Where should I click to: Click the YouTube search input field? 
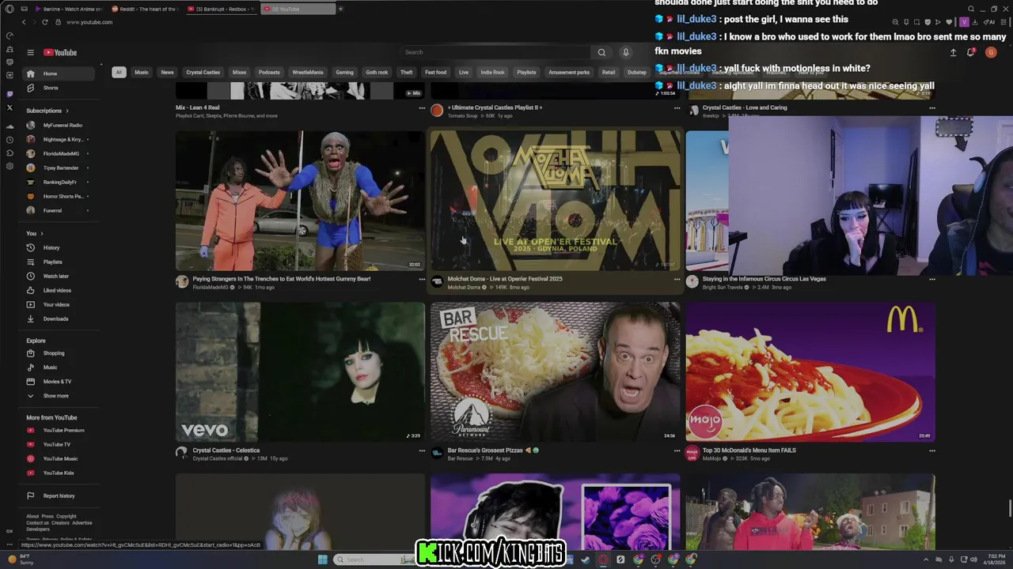coord(495,52)
